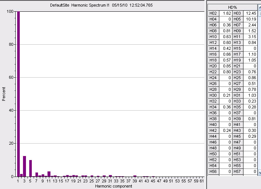261x189 pixels.
Task: Select the H43 value 0.30
Action: (x=250, y=130)
